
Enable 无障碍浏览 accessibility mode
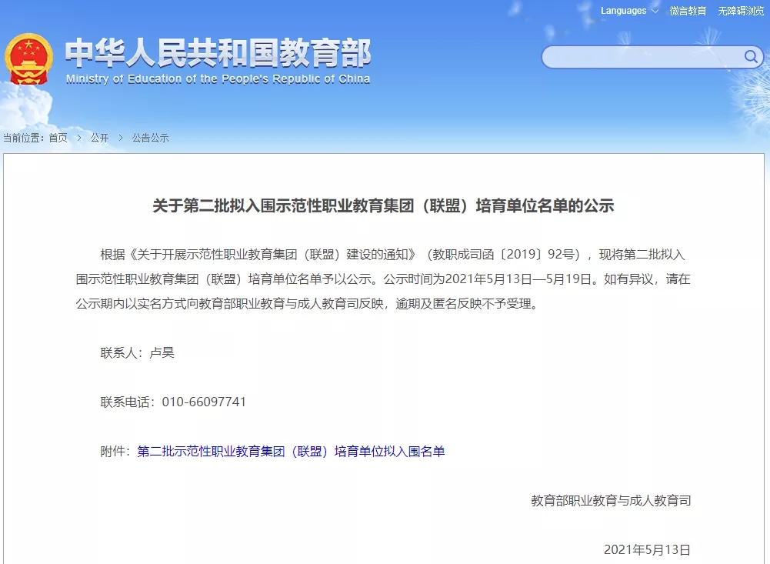point(741,11)
